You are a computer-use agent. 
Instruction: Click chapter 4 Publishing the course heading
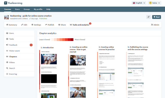click(x=138, y=48)
